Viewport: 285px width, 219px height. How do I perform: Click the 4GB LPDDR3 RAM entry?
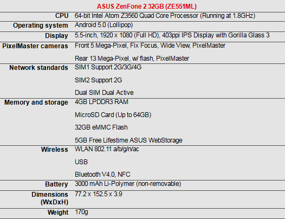click(x=101, y=102)
